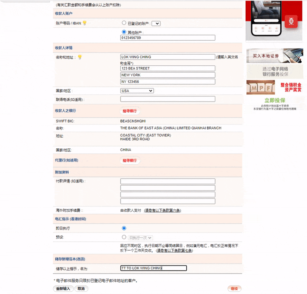Viewport: 307px width, 294px height.
Task: Click address text HAIDE 3RD ROAD
Action: click(135, 139)
